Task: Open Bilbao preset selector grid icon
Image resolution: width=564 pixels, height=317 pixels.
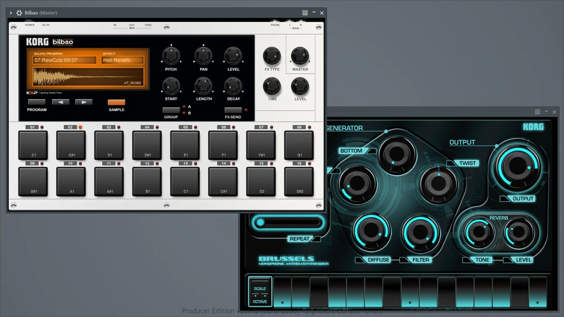Action: tap(305, 13)
